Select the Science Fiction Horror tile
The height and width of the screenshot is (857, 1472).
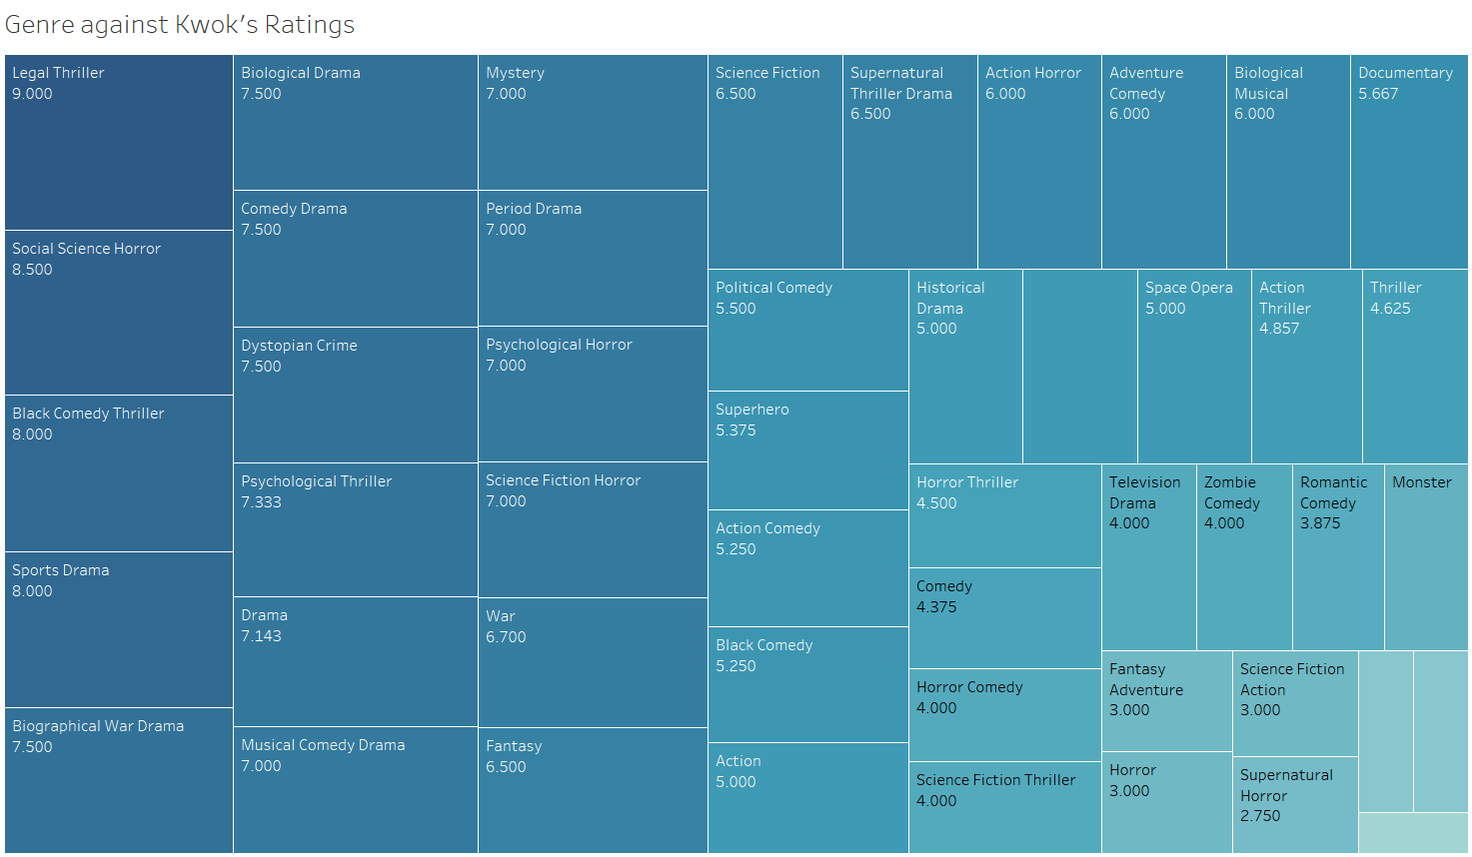(x=593, y=529)
